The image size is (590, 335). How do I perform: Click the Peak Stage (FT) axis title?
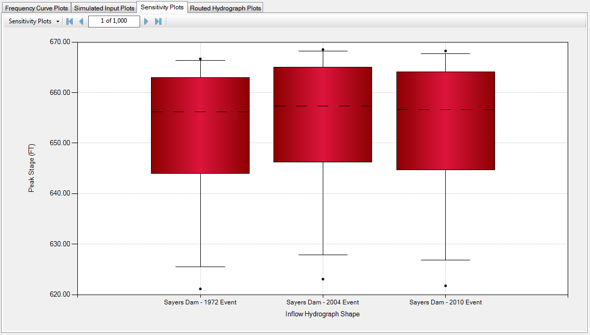[31, 168]
